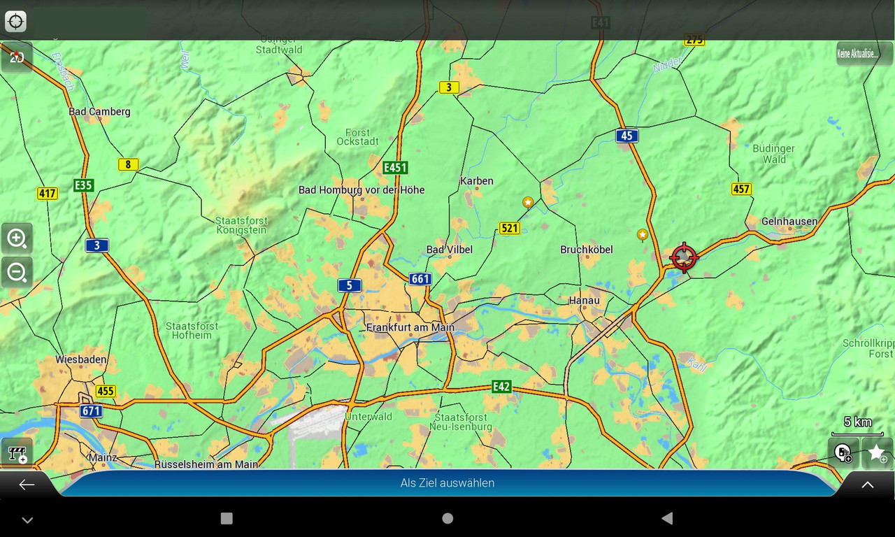This screenshot has height=537, width=895.
Task: Tap 'Als Ziel auswählen' button
Action: [x=447, y=483]
